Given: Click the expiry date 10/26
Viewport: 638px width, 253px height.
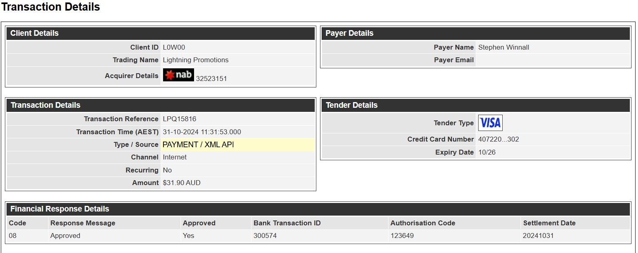Looking at the screenshot, I should coord(487,152).
